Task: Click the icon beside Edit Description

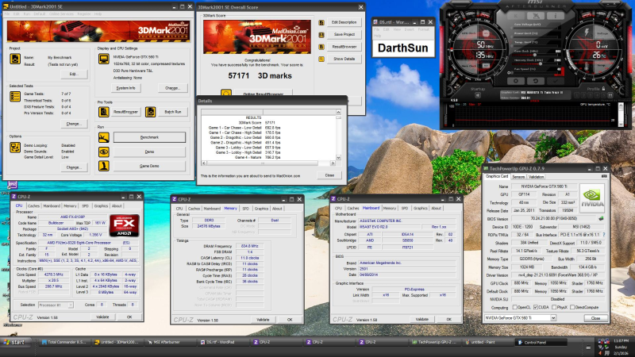Action: coord(321,23)
